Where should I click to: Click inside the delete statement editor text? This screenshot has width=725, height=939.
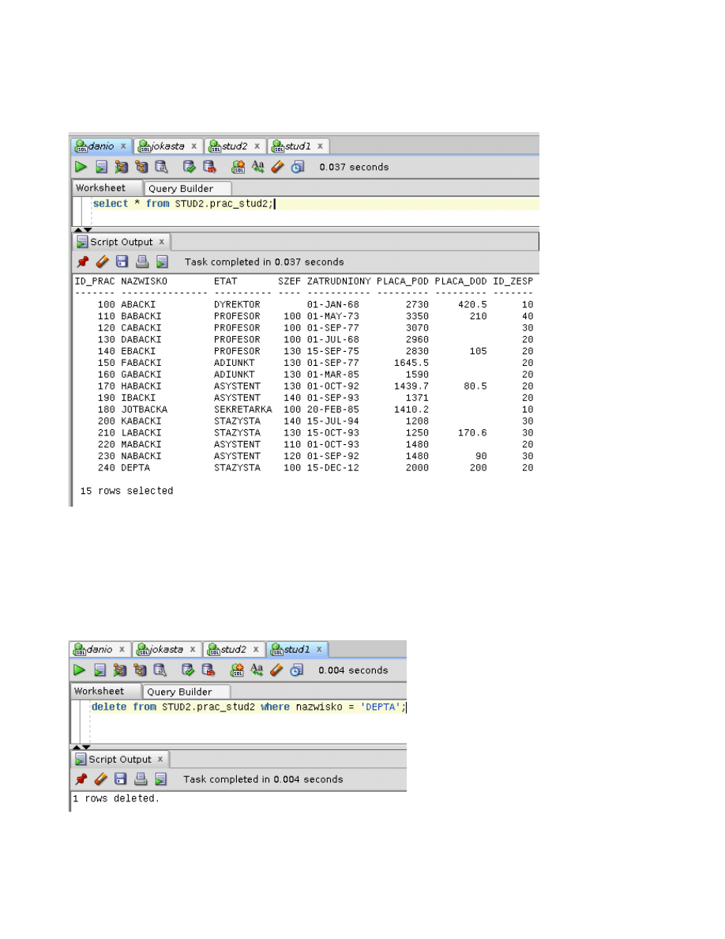pos(237,707)
